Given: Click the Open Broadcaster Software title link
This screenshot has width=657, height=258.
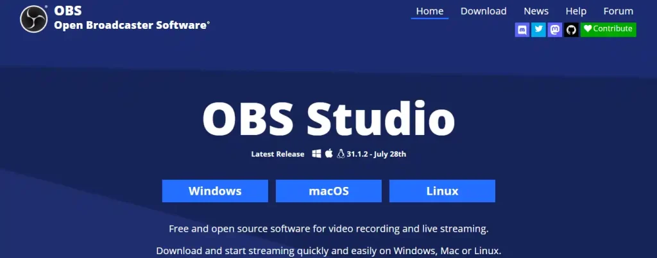Looking at the screenshot, I should (x=132, y=26).
